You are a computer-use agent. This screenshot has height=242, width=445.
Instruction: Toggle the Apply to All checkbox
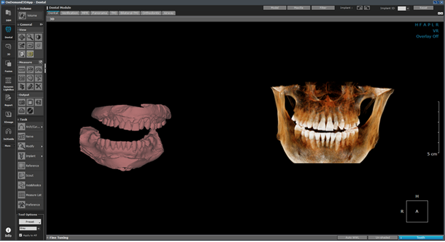click(x=20, y=235)
